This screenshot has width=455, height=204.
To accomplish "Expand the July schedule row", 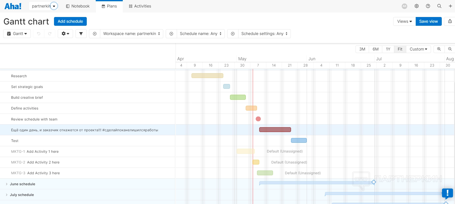I will (x=6, y=195).
